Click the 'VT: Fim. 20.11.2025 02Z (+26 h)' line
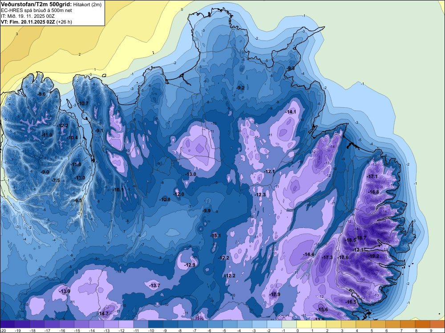445x333 pixels. [36, 22]
